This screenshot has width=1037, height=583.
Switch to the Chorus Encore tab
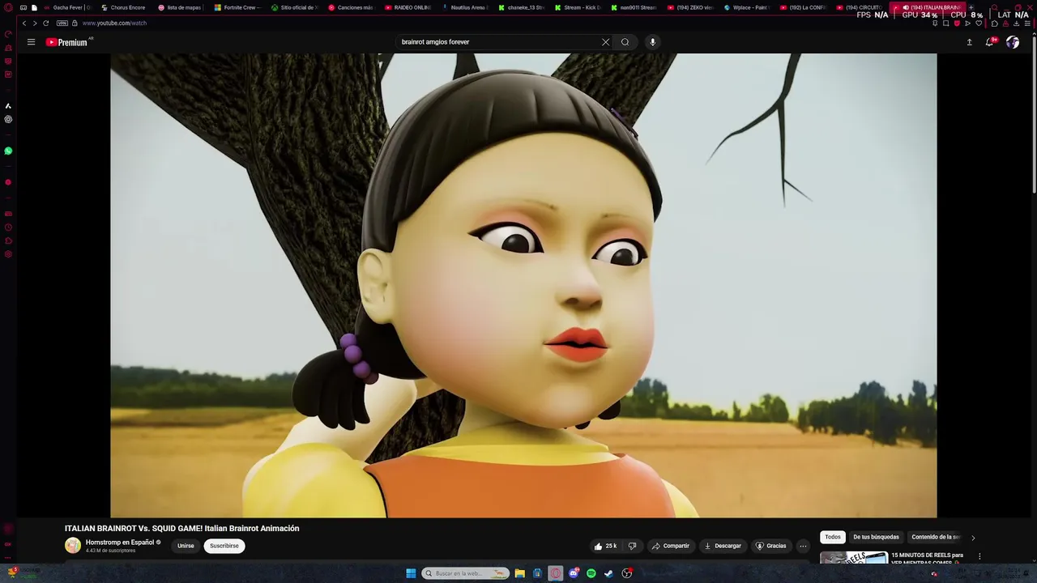pyautogui.click(x=123, y=7)
